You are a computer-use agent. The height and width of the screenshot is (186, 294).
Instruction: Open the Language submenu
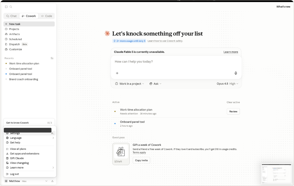(30, 138)
